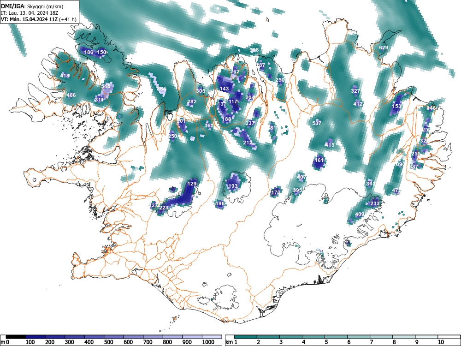Select the 537 visibility label
Viewport: 461px width, 346px height.
tap(317, 123)
